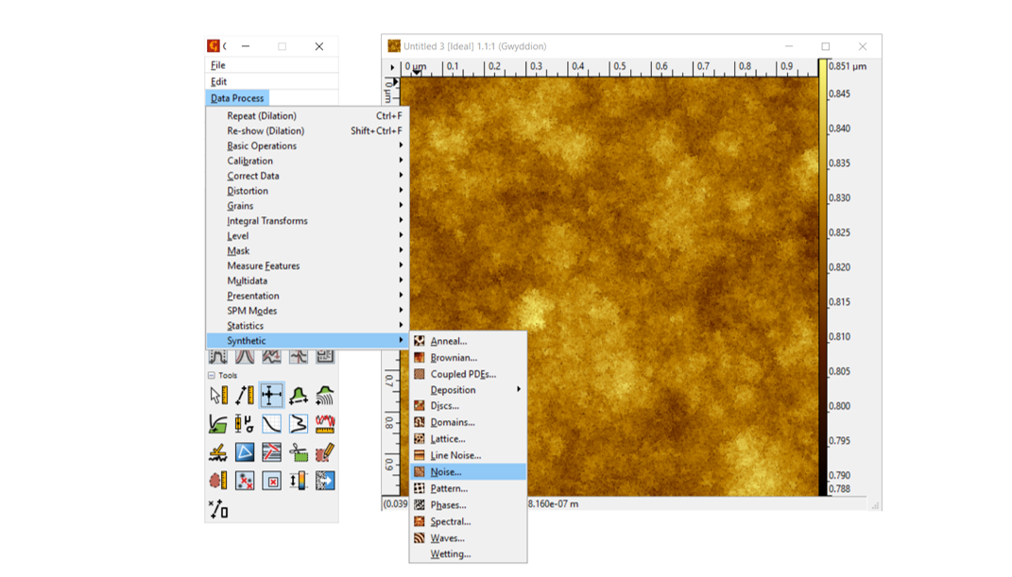Select the Distance measurement tool
1012x577 pixels.
(245, 396)
